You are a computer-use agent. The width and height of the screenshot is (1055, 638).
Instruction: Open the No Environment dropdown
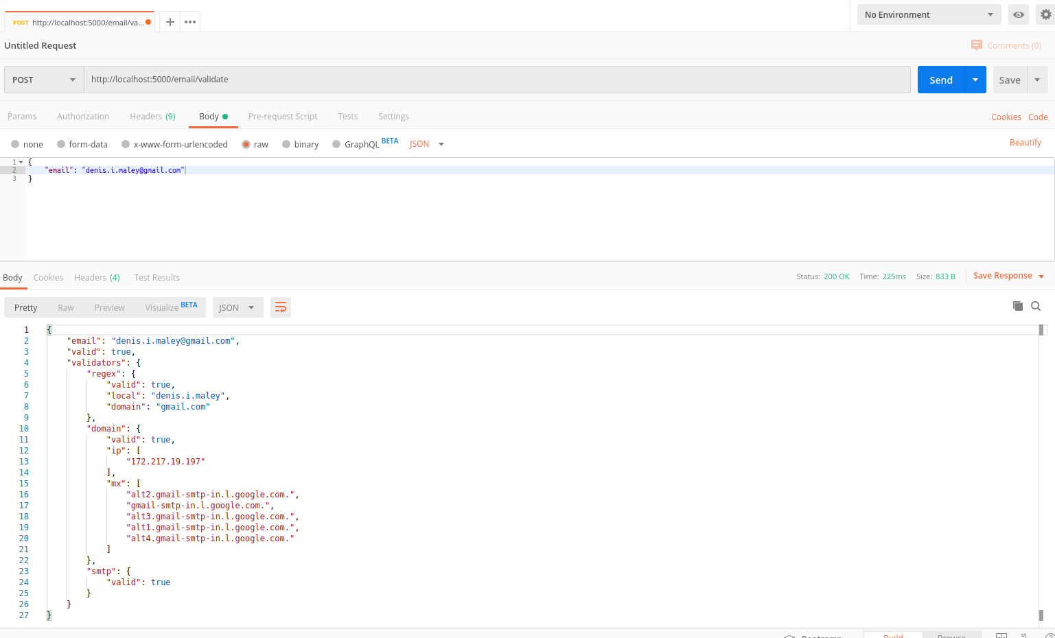[928, 14]
